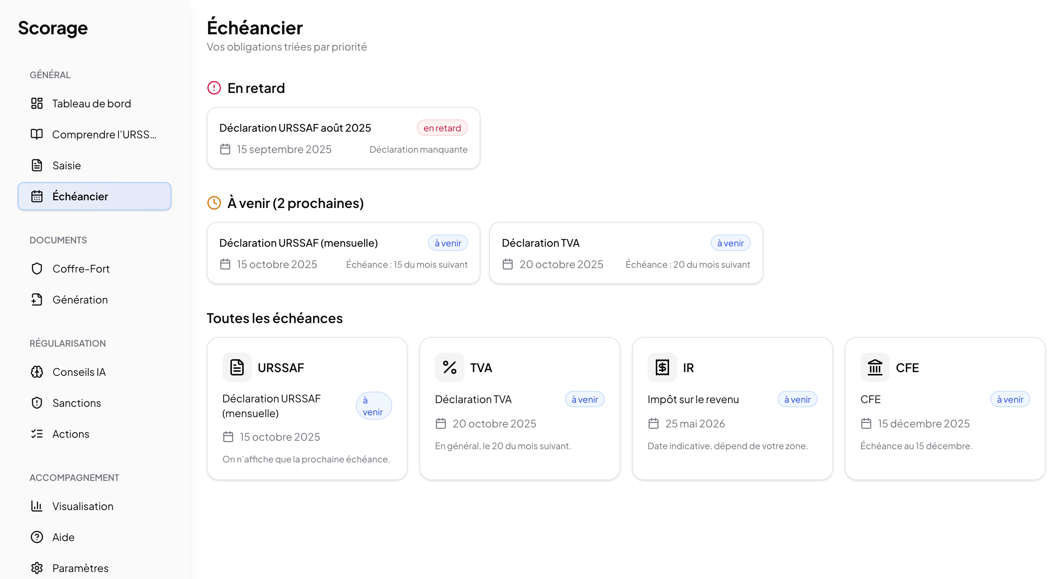
Task: Click the Paramètres gear icon
Action: [x=37, y=568]
